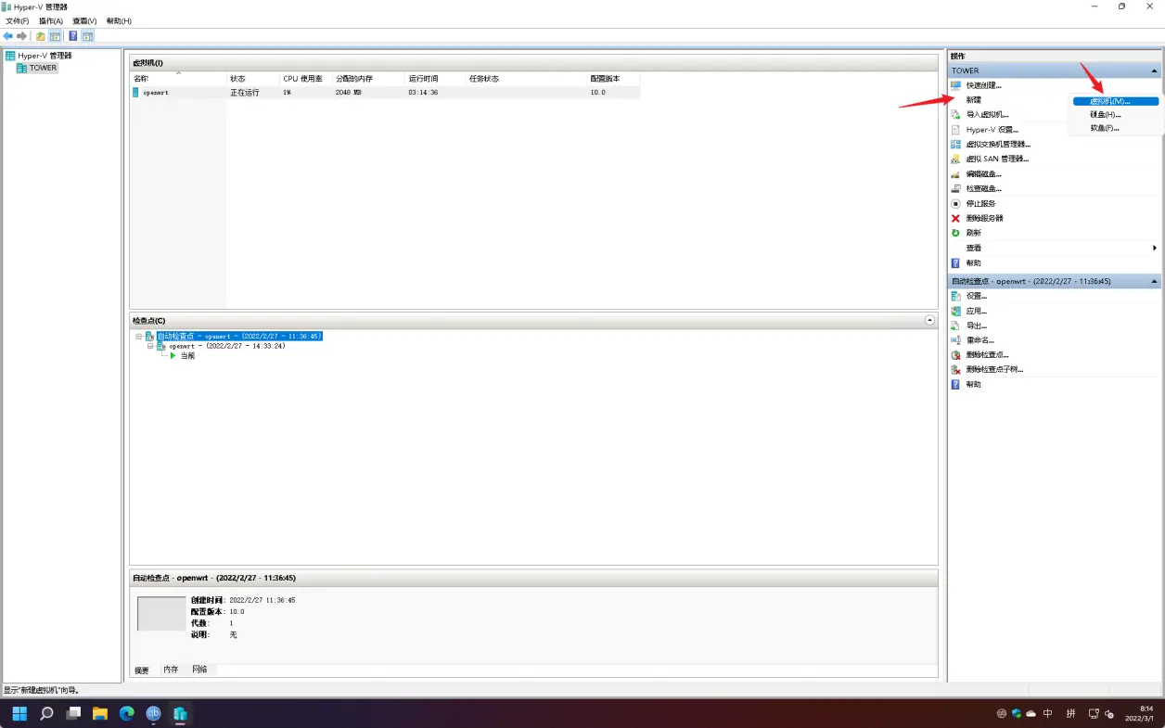The height and width of the screenshot is (728, 1165).
Task: Sort by 配置版本 column header
Action: point(612,79)
